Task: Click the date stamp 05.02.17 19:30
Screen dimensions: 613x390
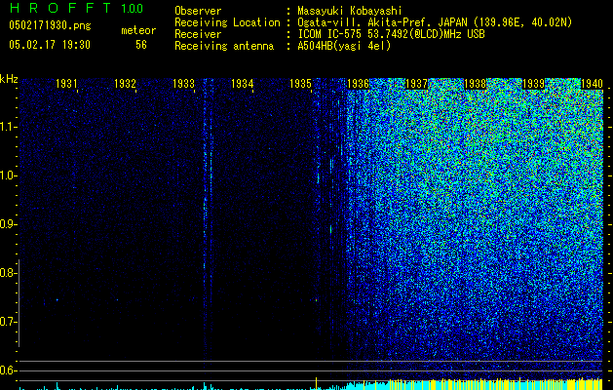Action: [x=50, y=45]
